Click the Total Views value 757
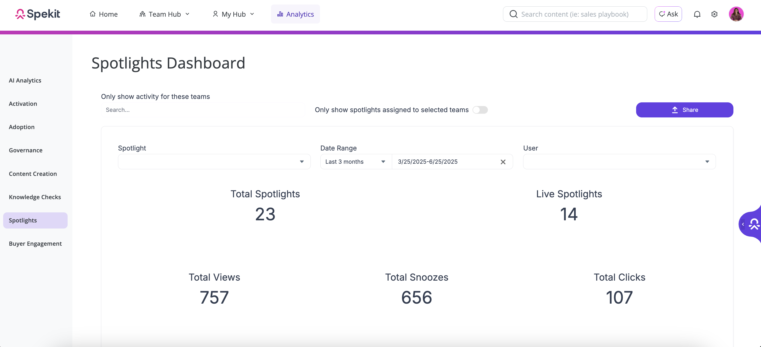Image resolution: width=761 pixels, height=347 pixels. tap(214, 298)
